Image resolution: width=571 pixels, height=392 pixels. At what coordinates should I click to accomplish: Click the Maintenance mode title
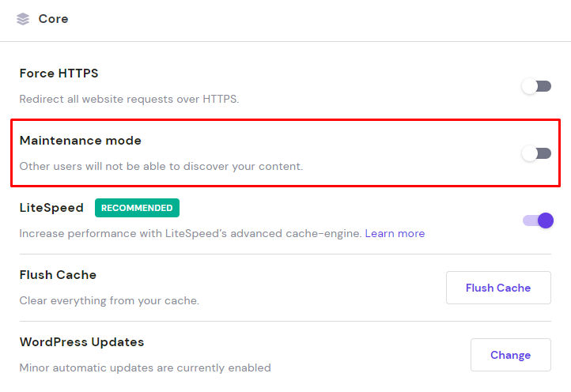[80, 141]
